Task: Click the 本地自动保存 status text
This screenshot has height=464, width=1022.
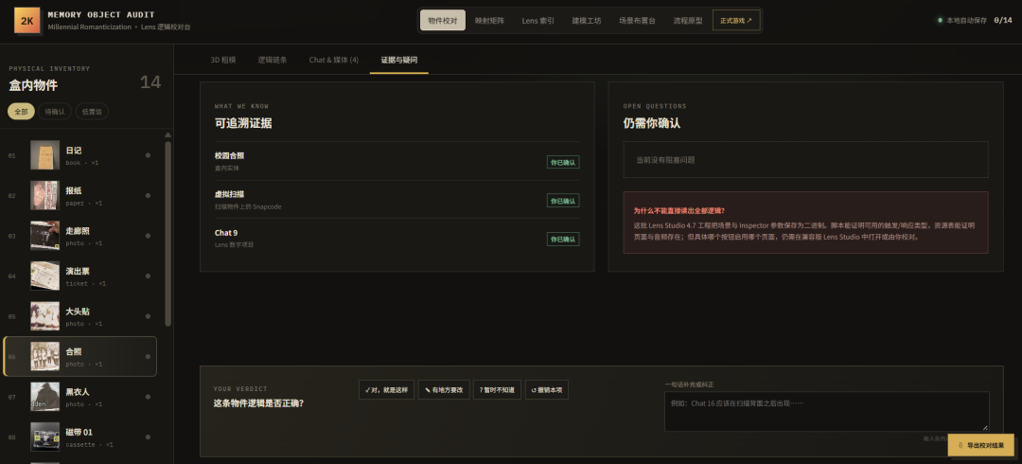Action: pos(966,20)
